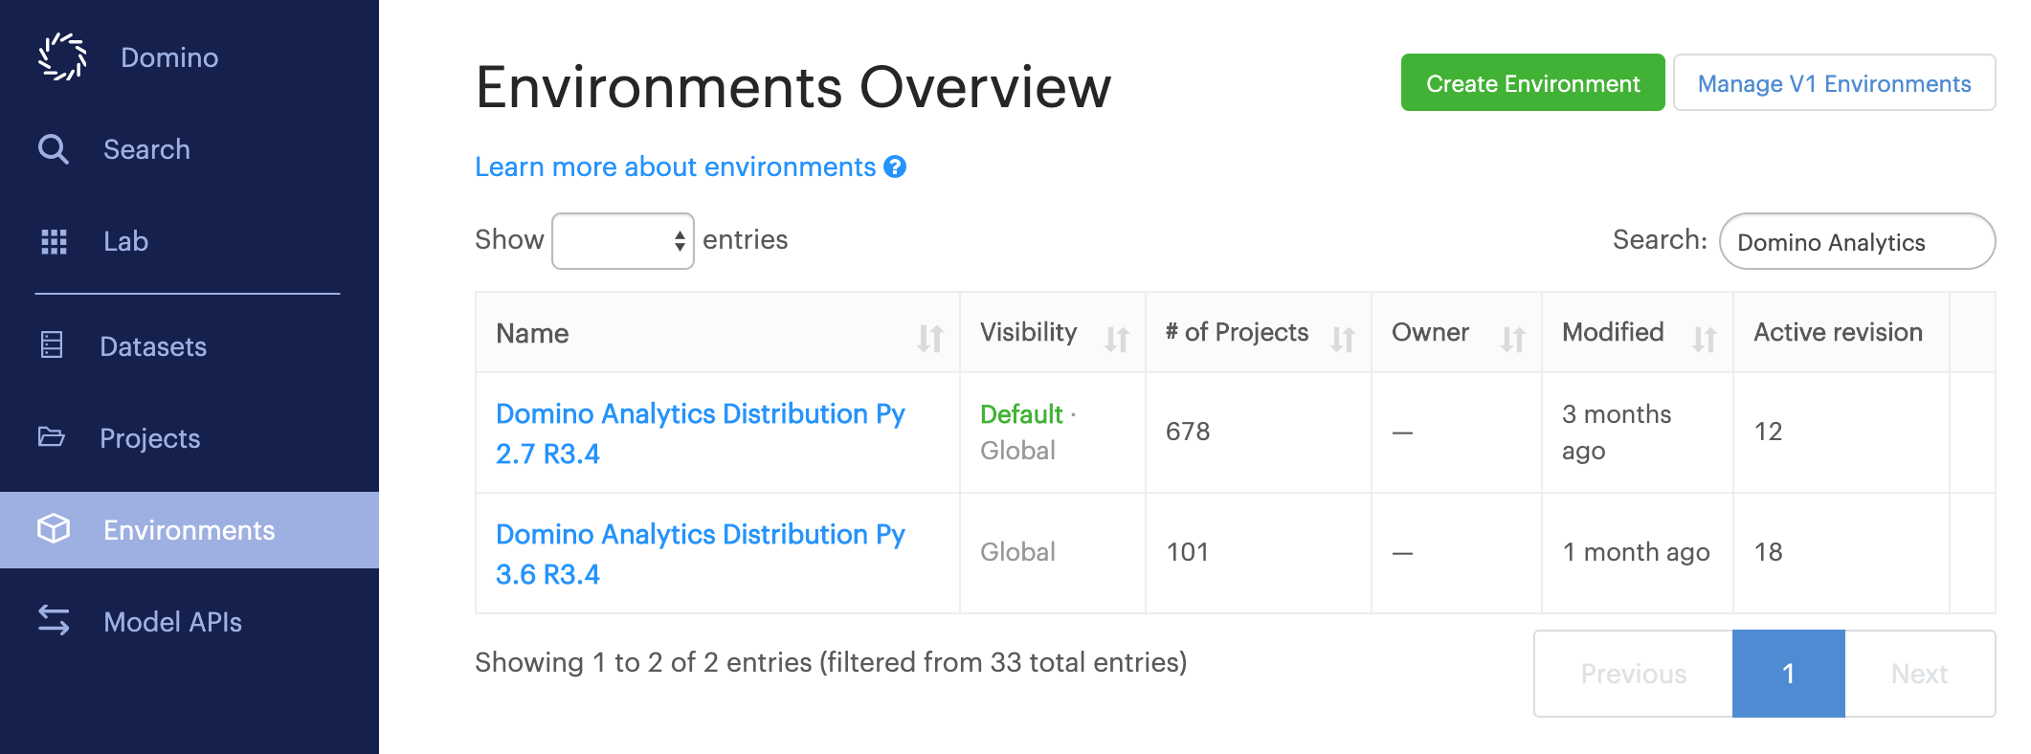This screenshot has width=2031, height=754.
Task: Click the Projects folder icon
Action: [52, 437]
